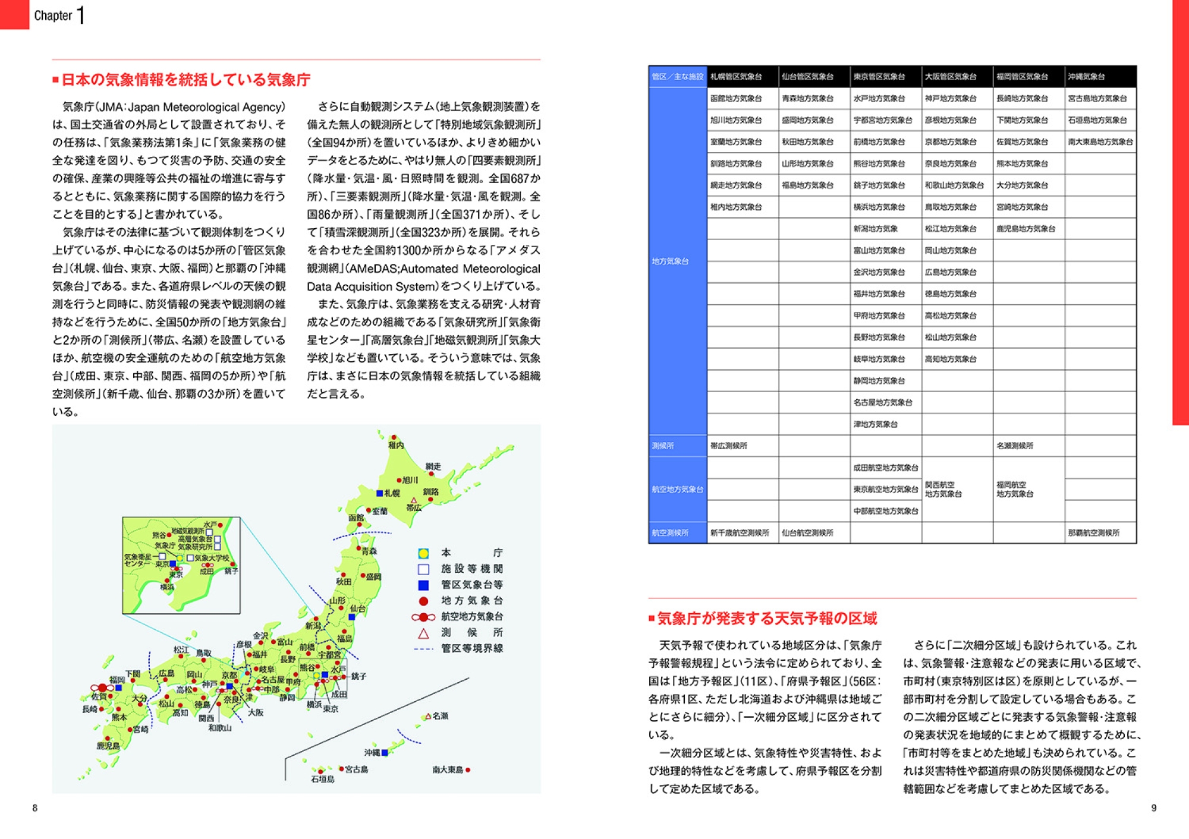Click the 大阪管区気象台 column header
The height and width of the screenshot is (839, 1189).
(957, 77)
